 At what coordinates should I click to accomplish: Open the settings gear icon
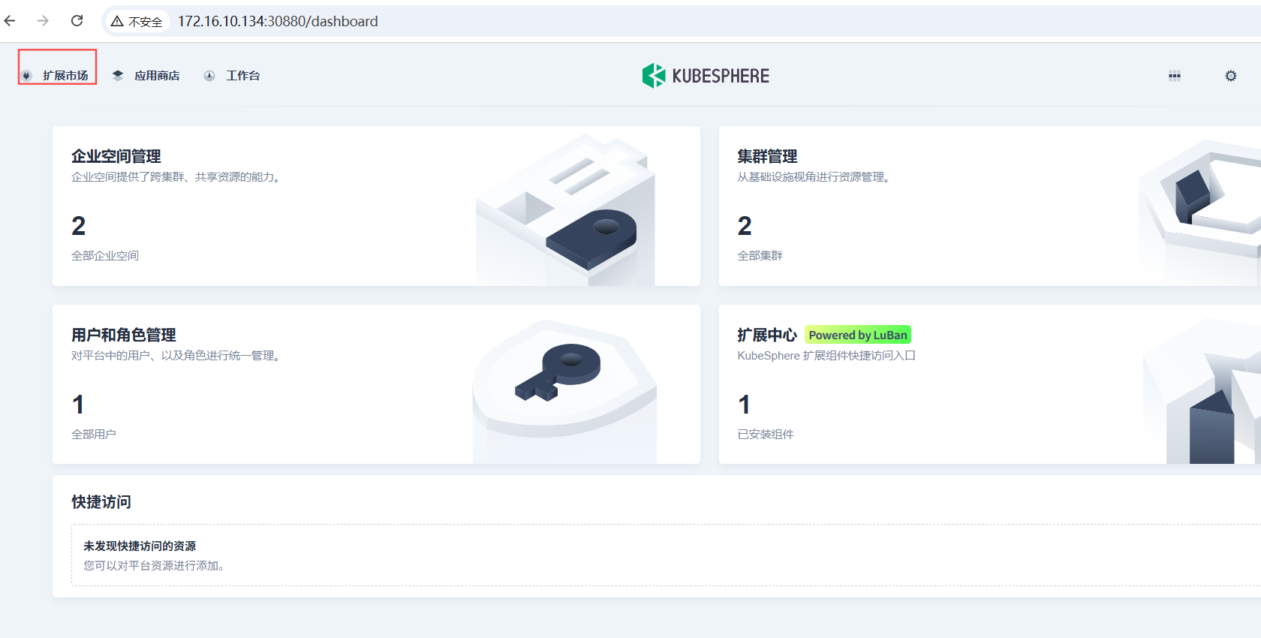click(x=1231, y=76)
